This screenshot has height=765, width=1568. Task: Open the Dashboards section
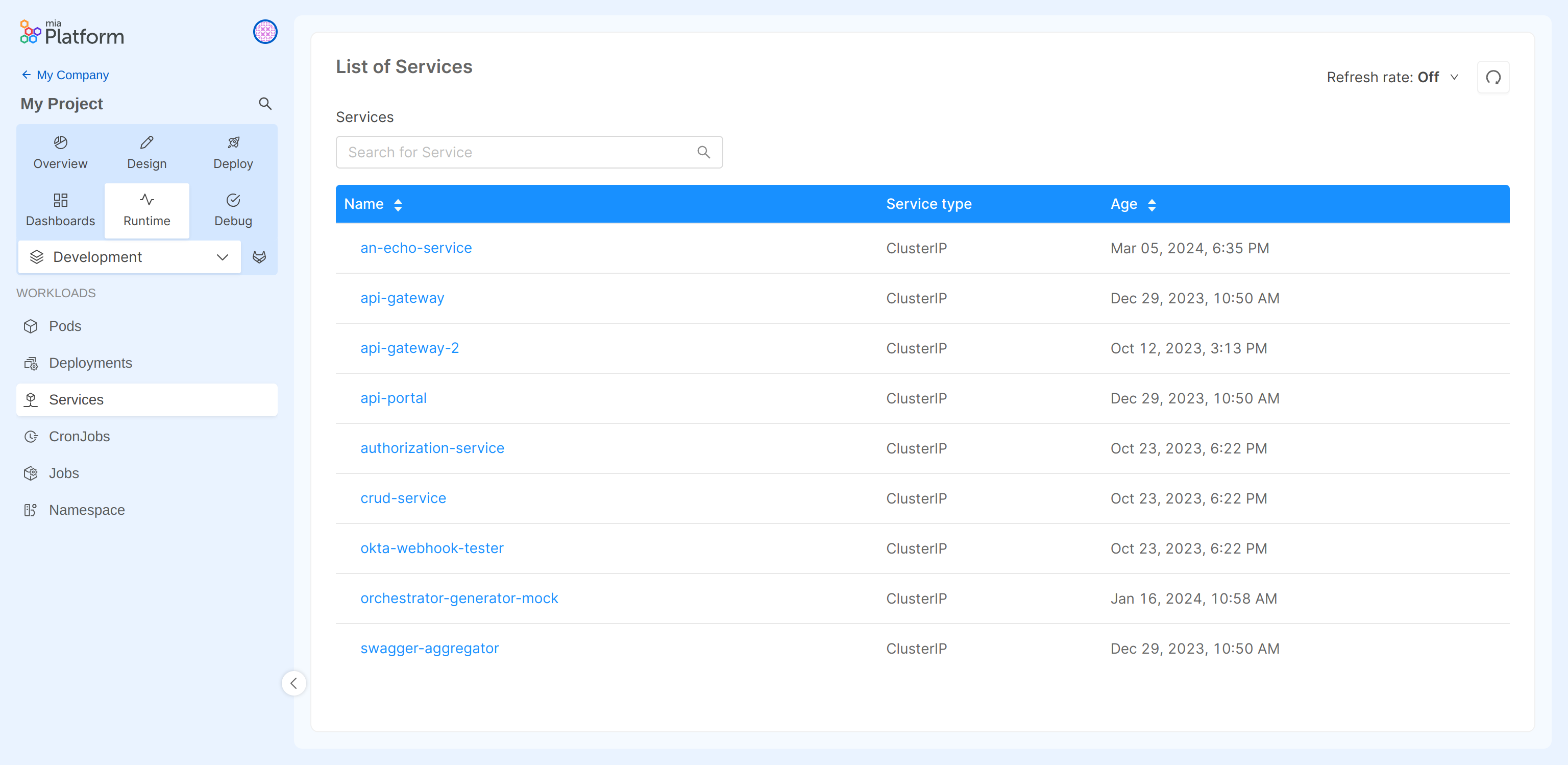click(60, 209)
